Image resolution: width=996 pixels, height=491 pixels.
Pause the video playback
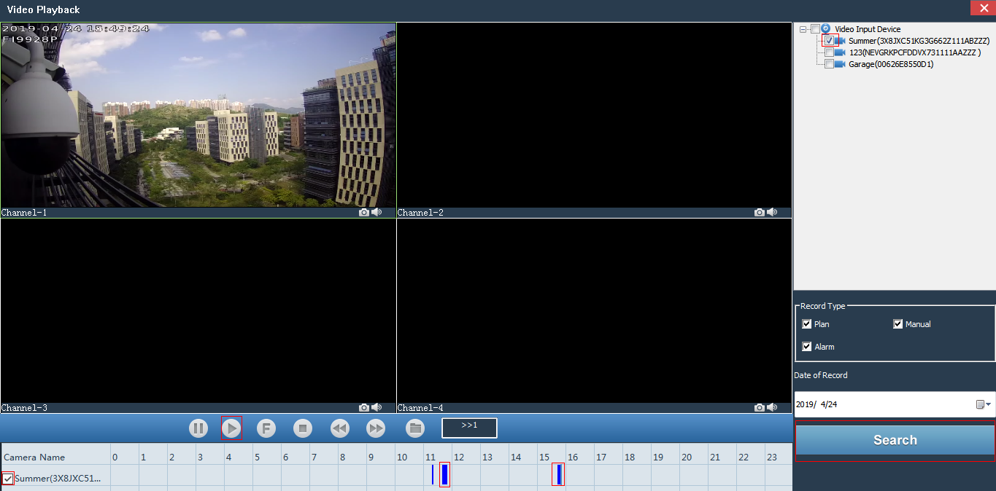click(x=198, y=428)
